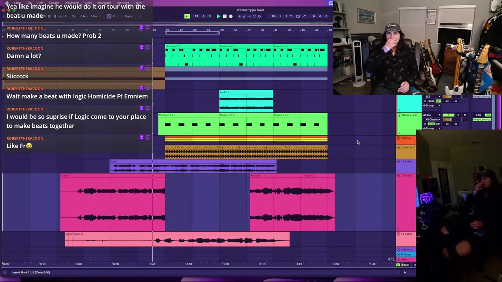Open the 1/2 input channel dropdown
Image resolution: width=502 pixels, height=282 pixels.
[x=432, y=97]
